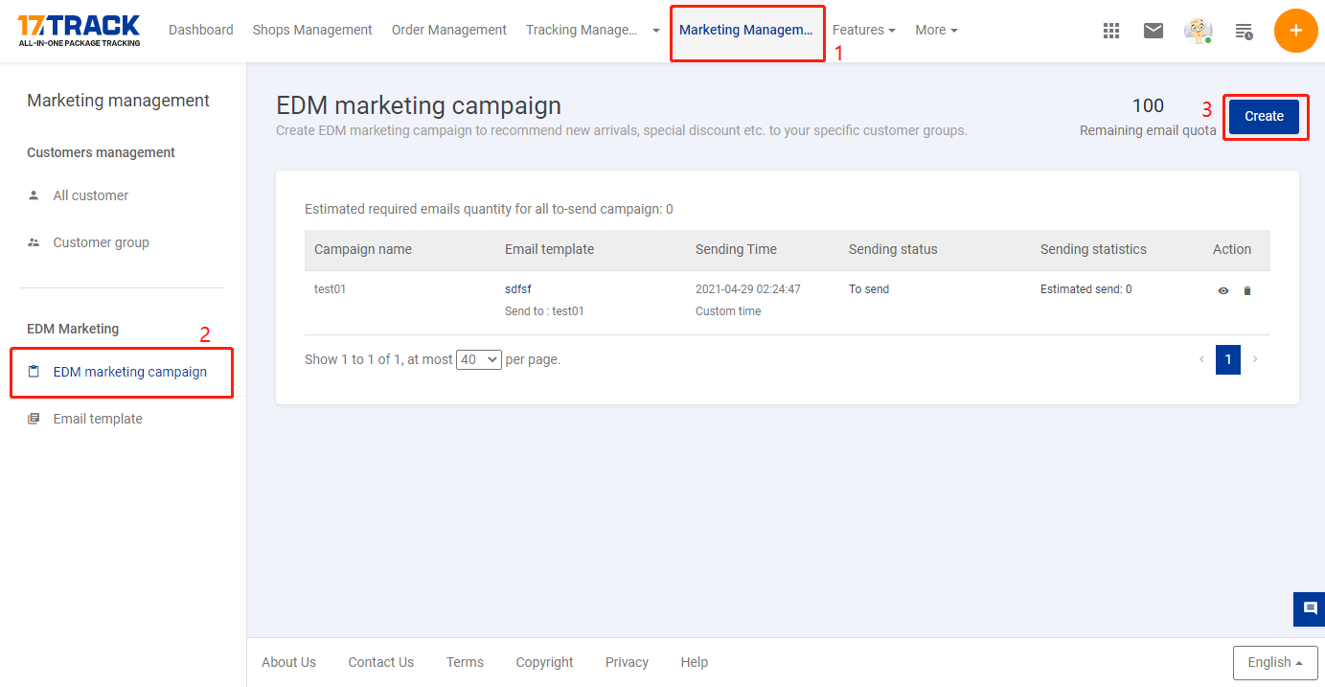Click the test01 campaign name
The width and height of the screenshot is (1325, 687).
click(x=331, y=288)
